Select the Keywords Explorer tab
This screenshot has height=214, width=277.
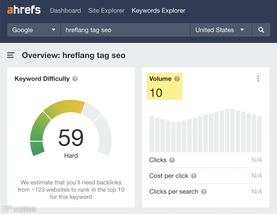[158, 11]
